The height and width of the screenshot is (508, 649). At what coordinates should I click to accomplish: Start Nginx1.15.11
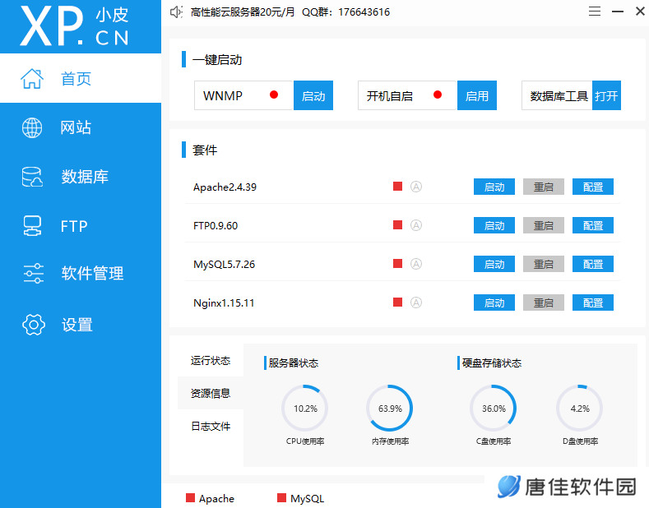pyautogui.click(x=494, y=302)
